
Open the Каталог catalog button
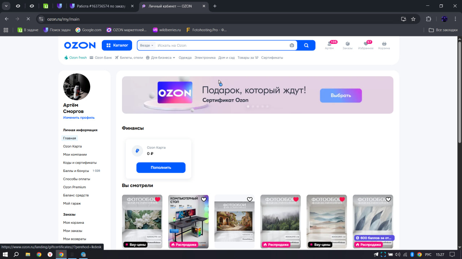[117, 45]
